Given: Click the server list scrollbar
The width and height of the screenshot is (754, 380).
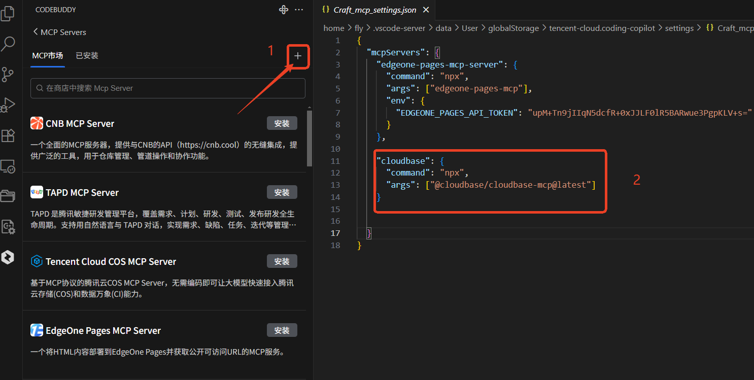Looking at the screenshot, I should tap(309, 132).
